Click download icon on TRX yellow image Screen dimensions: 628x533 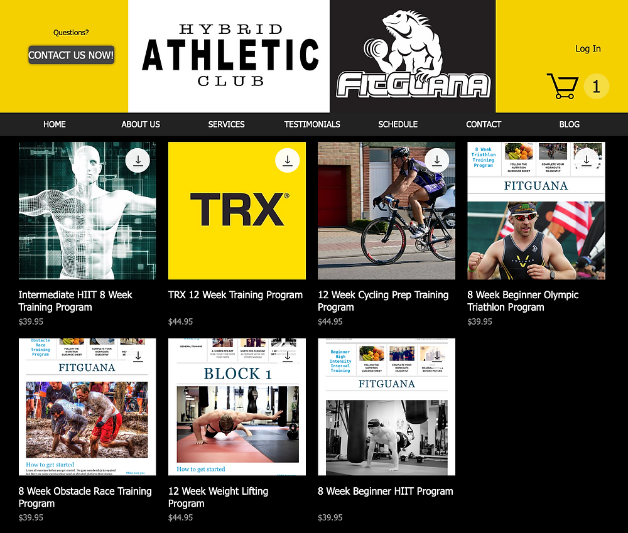click(288, 161)
